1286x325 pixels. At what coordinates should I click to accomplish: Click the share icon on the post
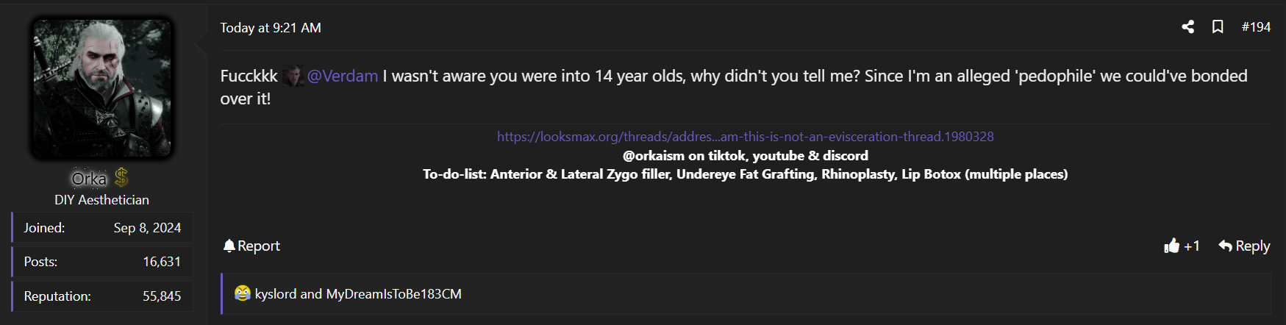point(1187,27)
